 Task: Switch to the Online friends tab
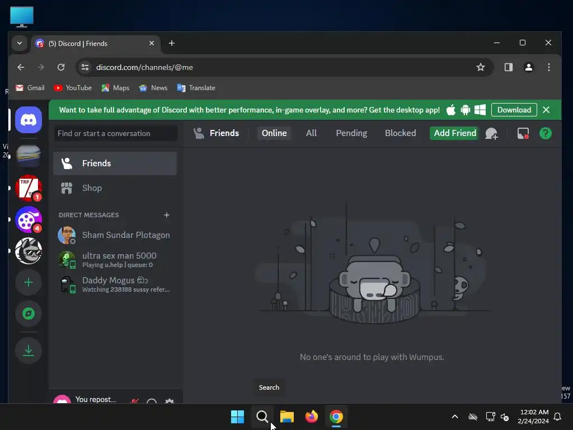[x=274, y=133]
